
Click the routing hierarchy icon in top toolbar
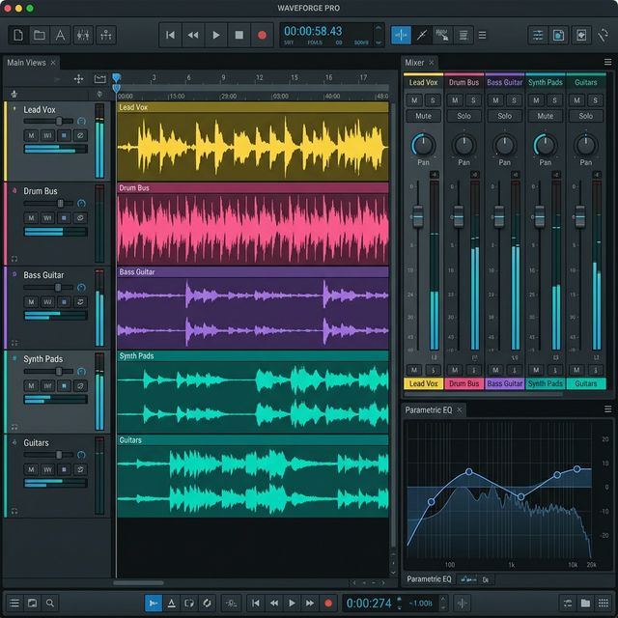105,35
